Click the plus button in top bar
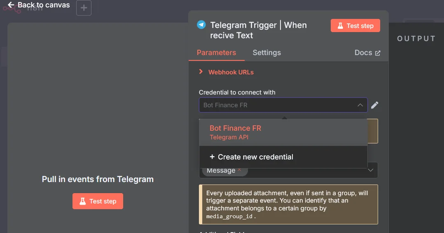The image size is (444, 233). click(84, 8)
